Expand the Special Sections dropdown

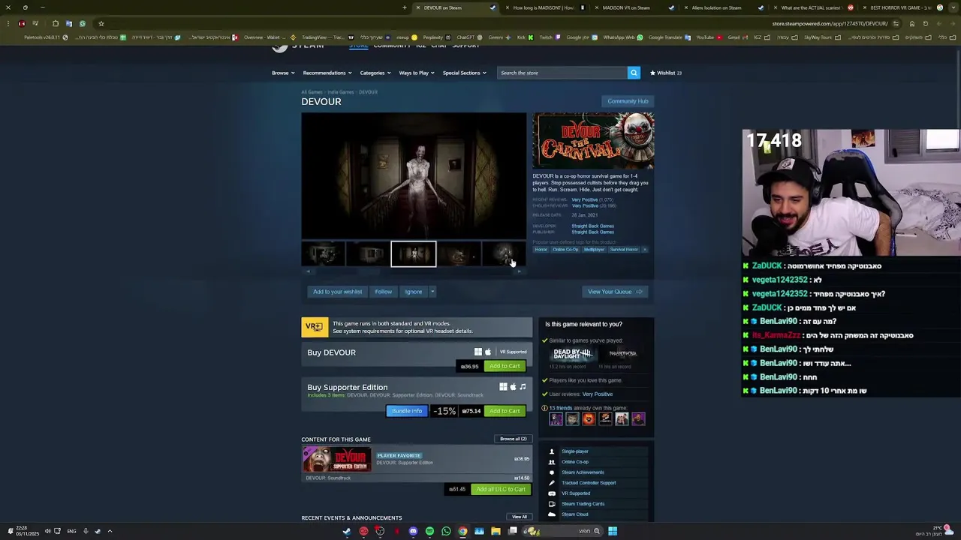coord(465,73)
